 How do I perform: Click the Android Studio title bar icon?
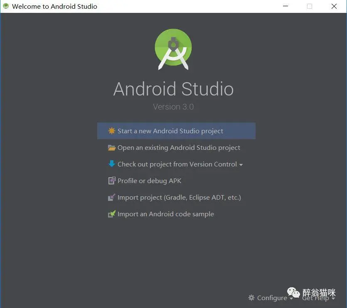pos(6,6)
